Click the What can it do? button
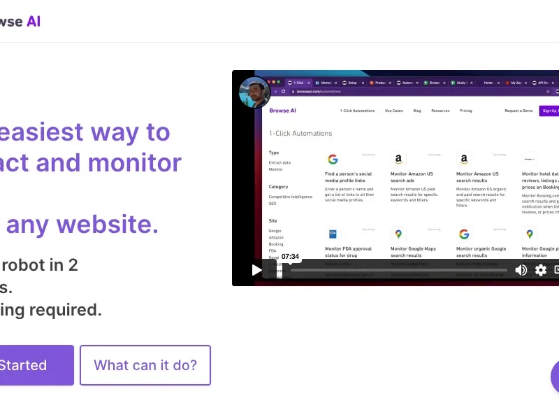559x403 pixels. click(x=145, y=365)
